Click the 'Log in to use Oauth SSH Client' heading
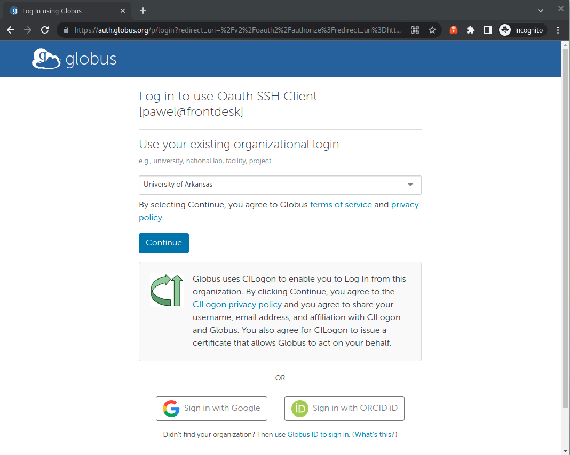This screenshot has height=455, width=570. click(x=228, y=104)
